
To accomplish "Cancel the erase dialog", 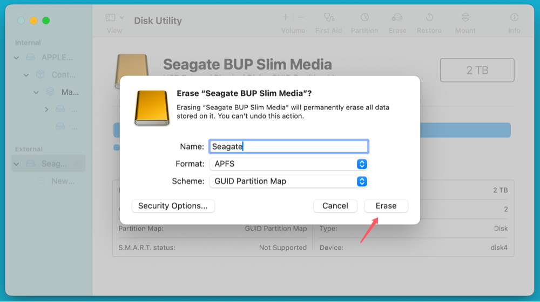I will pos(335,205).
